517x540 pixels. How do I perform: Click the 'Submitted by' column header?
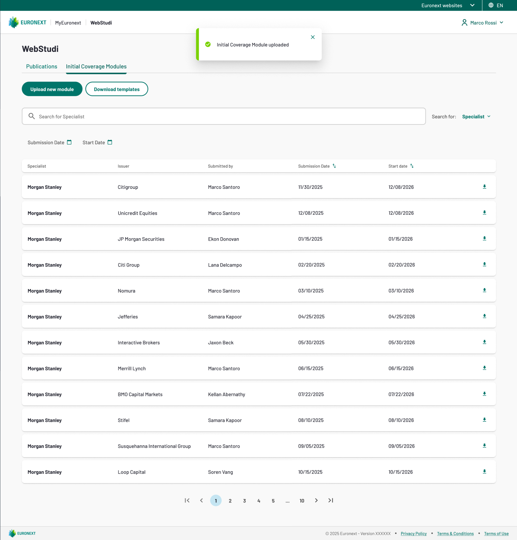coord(220,166)
